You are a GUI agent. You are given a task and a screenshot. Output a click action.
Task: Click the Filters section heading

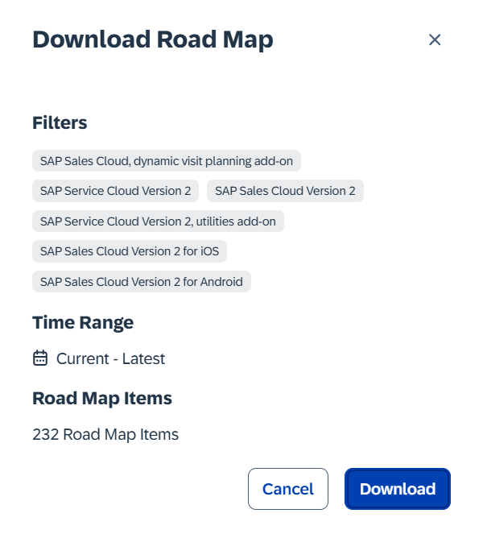click(60, 122)
